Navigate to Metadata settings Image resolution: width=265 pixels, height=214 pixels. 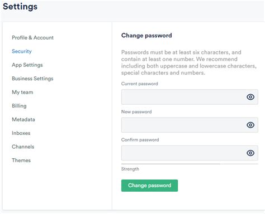tap(23, 119)
